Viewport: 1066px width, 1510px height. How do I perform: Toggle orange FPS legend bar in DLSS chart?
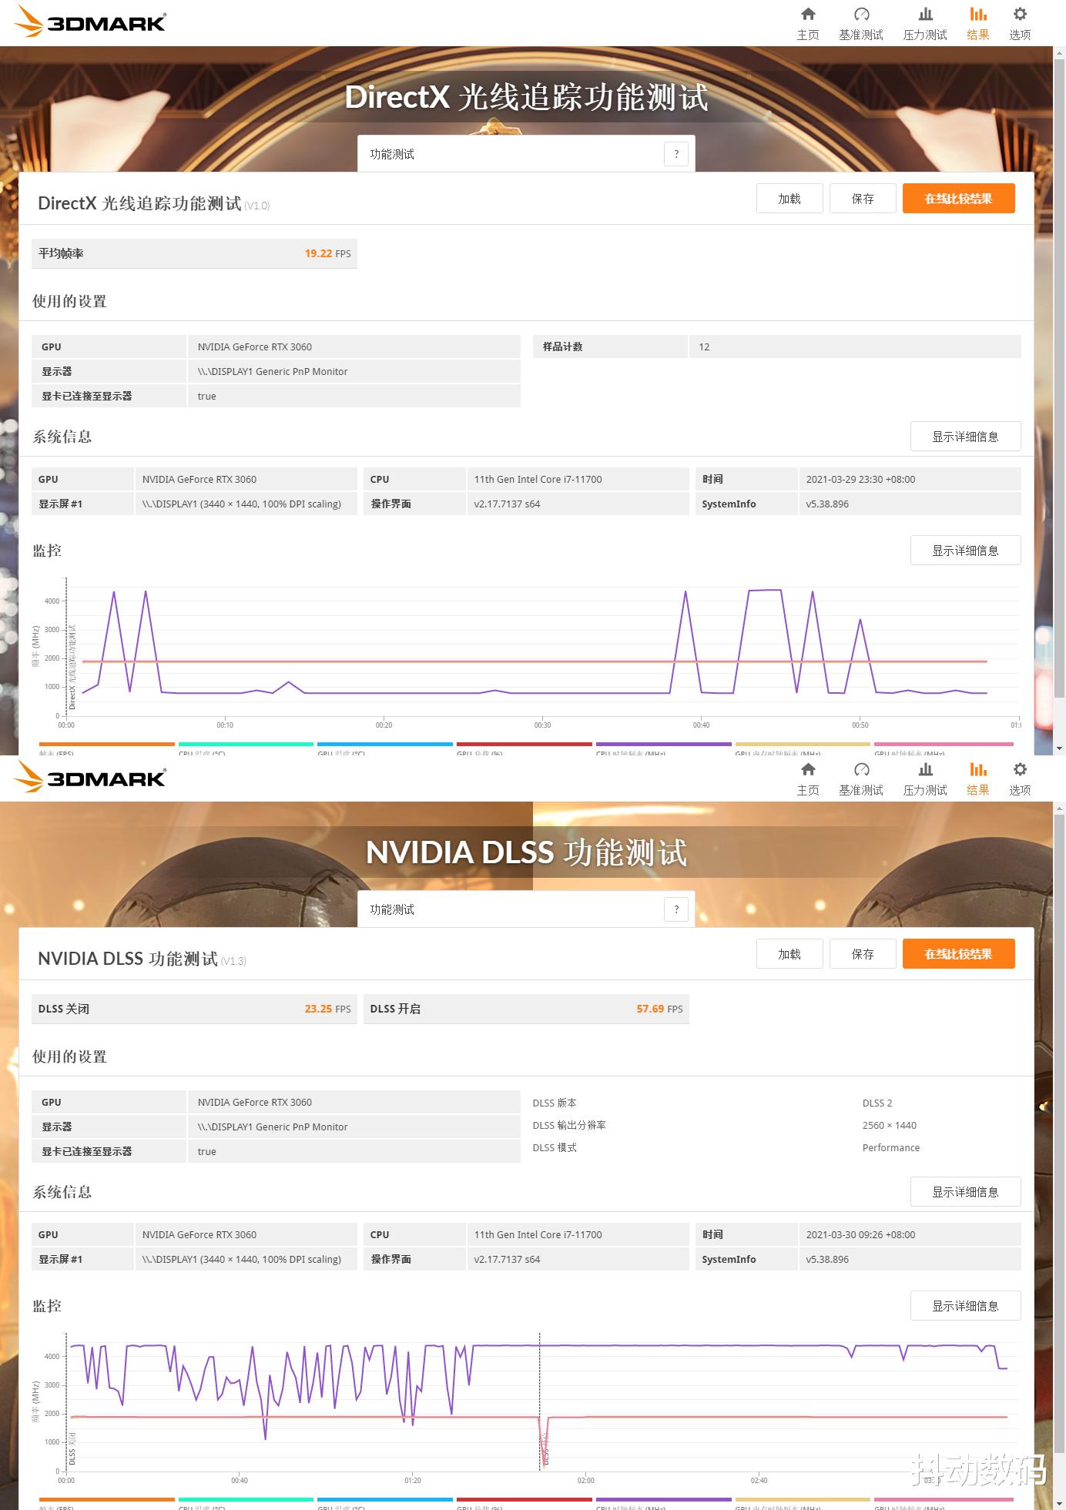(106, 1500)
